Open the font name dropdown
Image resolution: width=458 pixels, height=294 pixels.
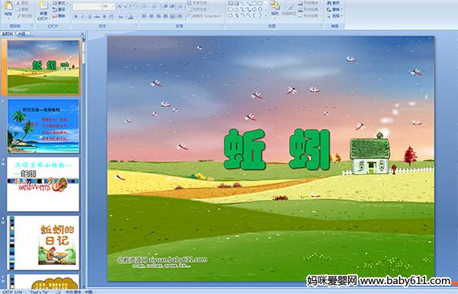click(x=87, y=6)
